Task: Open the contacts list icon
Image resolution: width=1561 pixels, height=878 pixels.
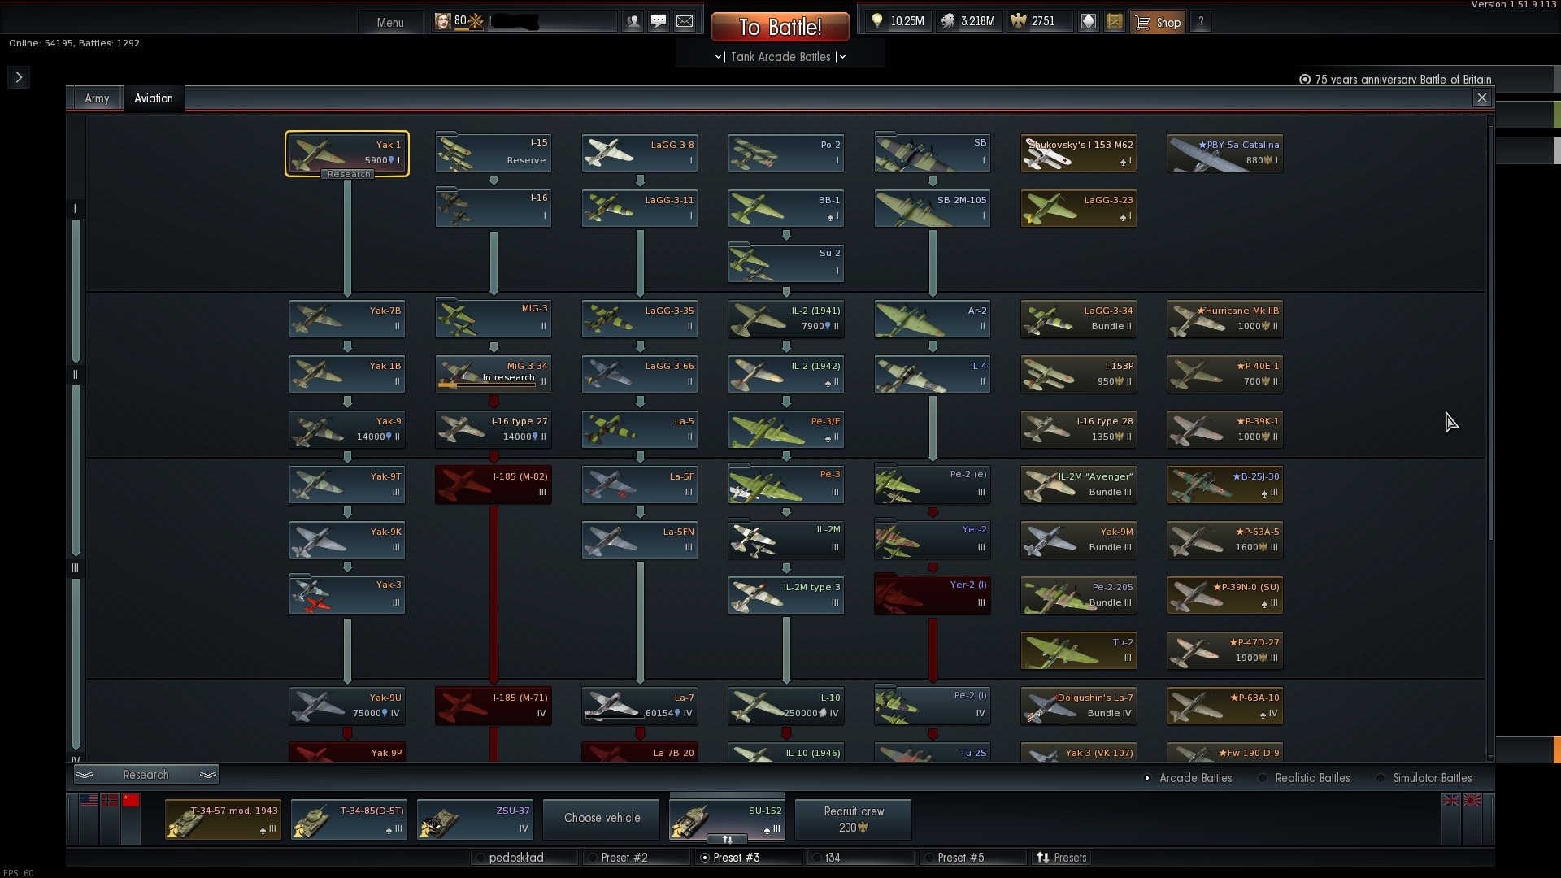Action: click(633, 22)
